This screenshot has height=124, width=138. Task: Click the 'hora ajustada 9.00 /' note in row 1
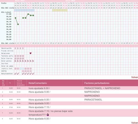(39, 88)
